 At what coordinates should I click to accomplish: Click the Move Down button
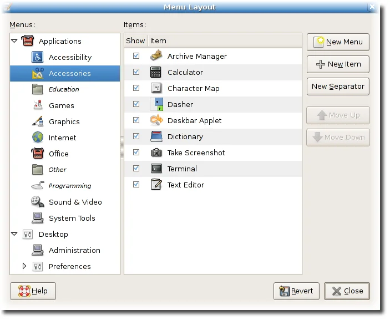point(338,138)
